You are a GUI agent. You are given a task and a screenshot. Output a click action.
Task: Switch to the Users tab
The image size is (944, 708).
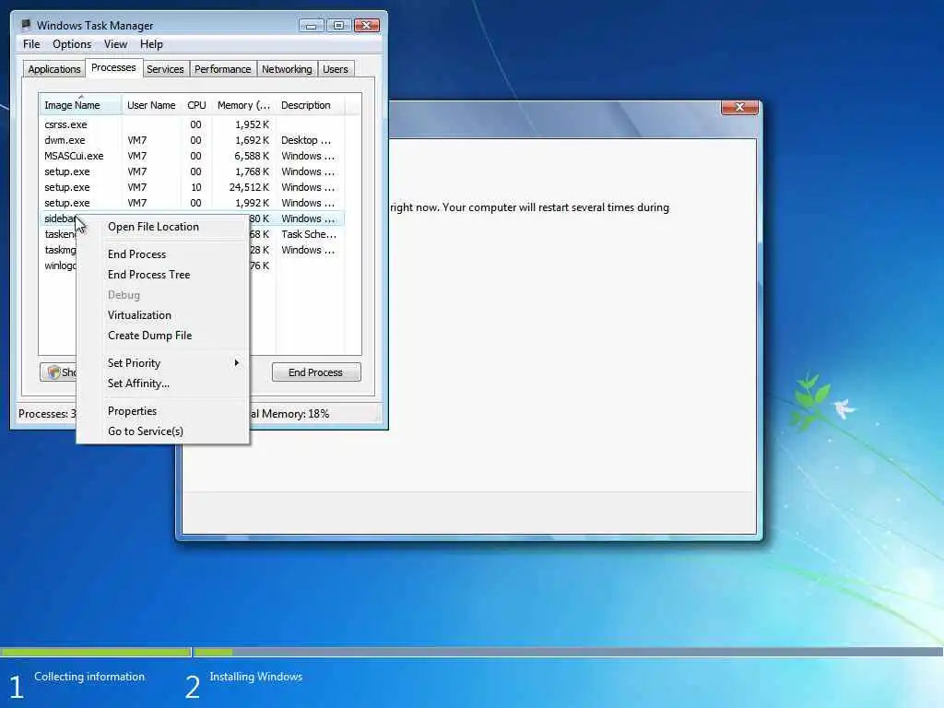coord(336,69)
